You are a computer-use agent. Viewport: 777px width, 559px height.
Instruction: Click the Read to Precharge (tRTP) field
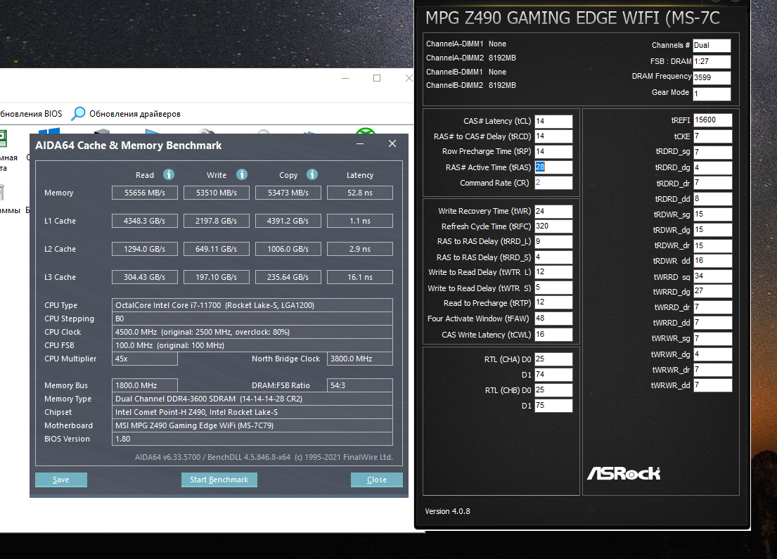[553, 303]
